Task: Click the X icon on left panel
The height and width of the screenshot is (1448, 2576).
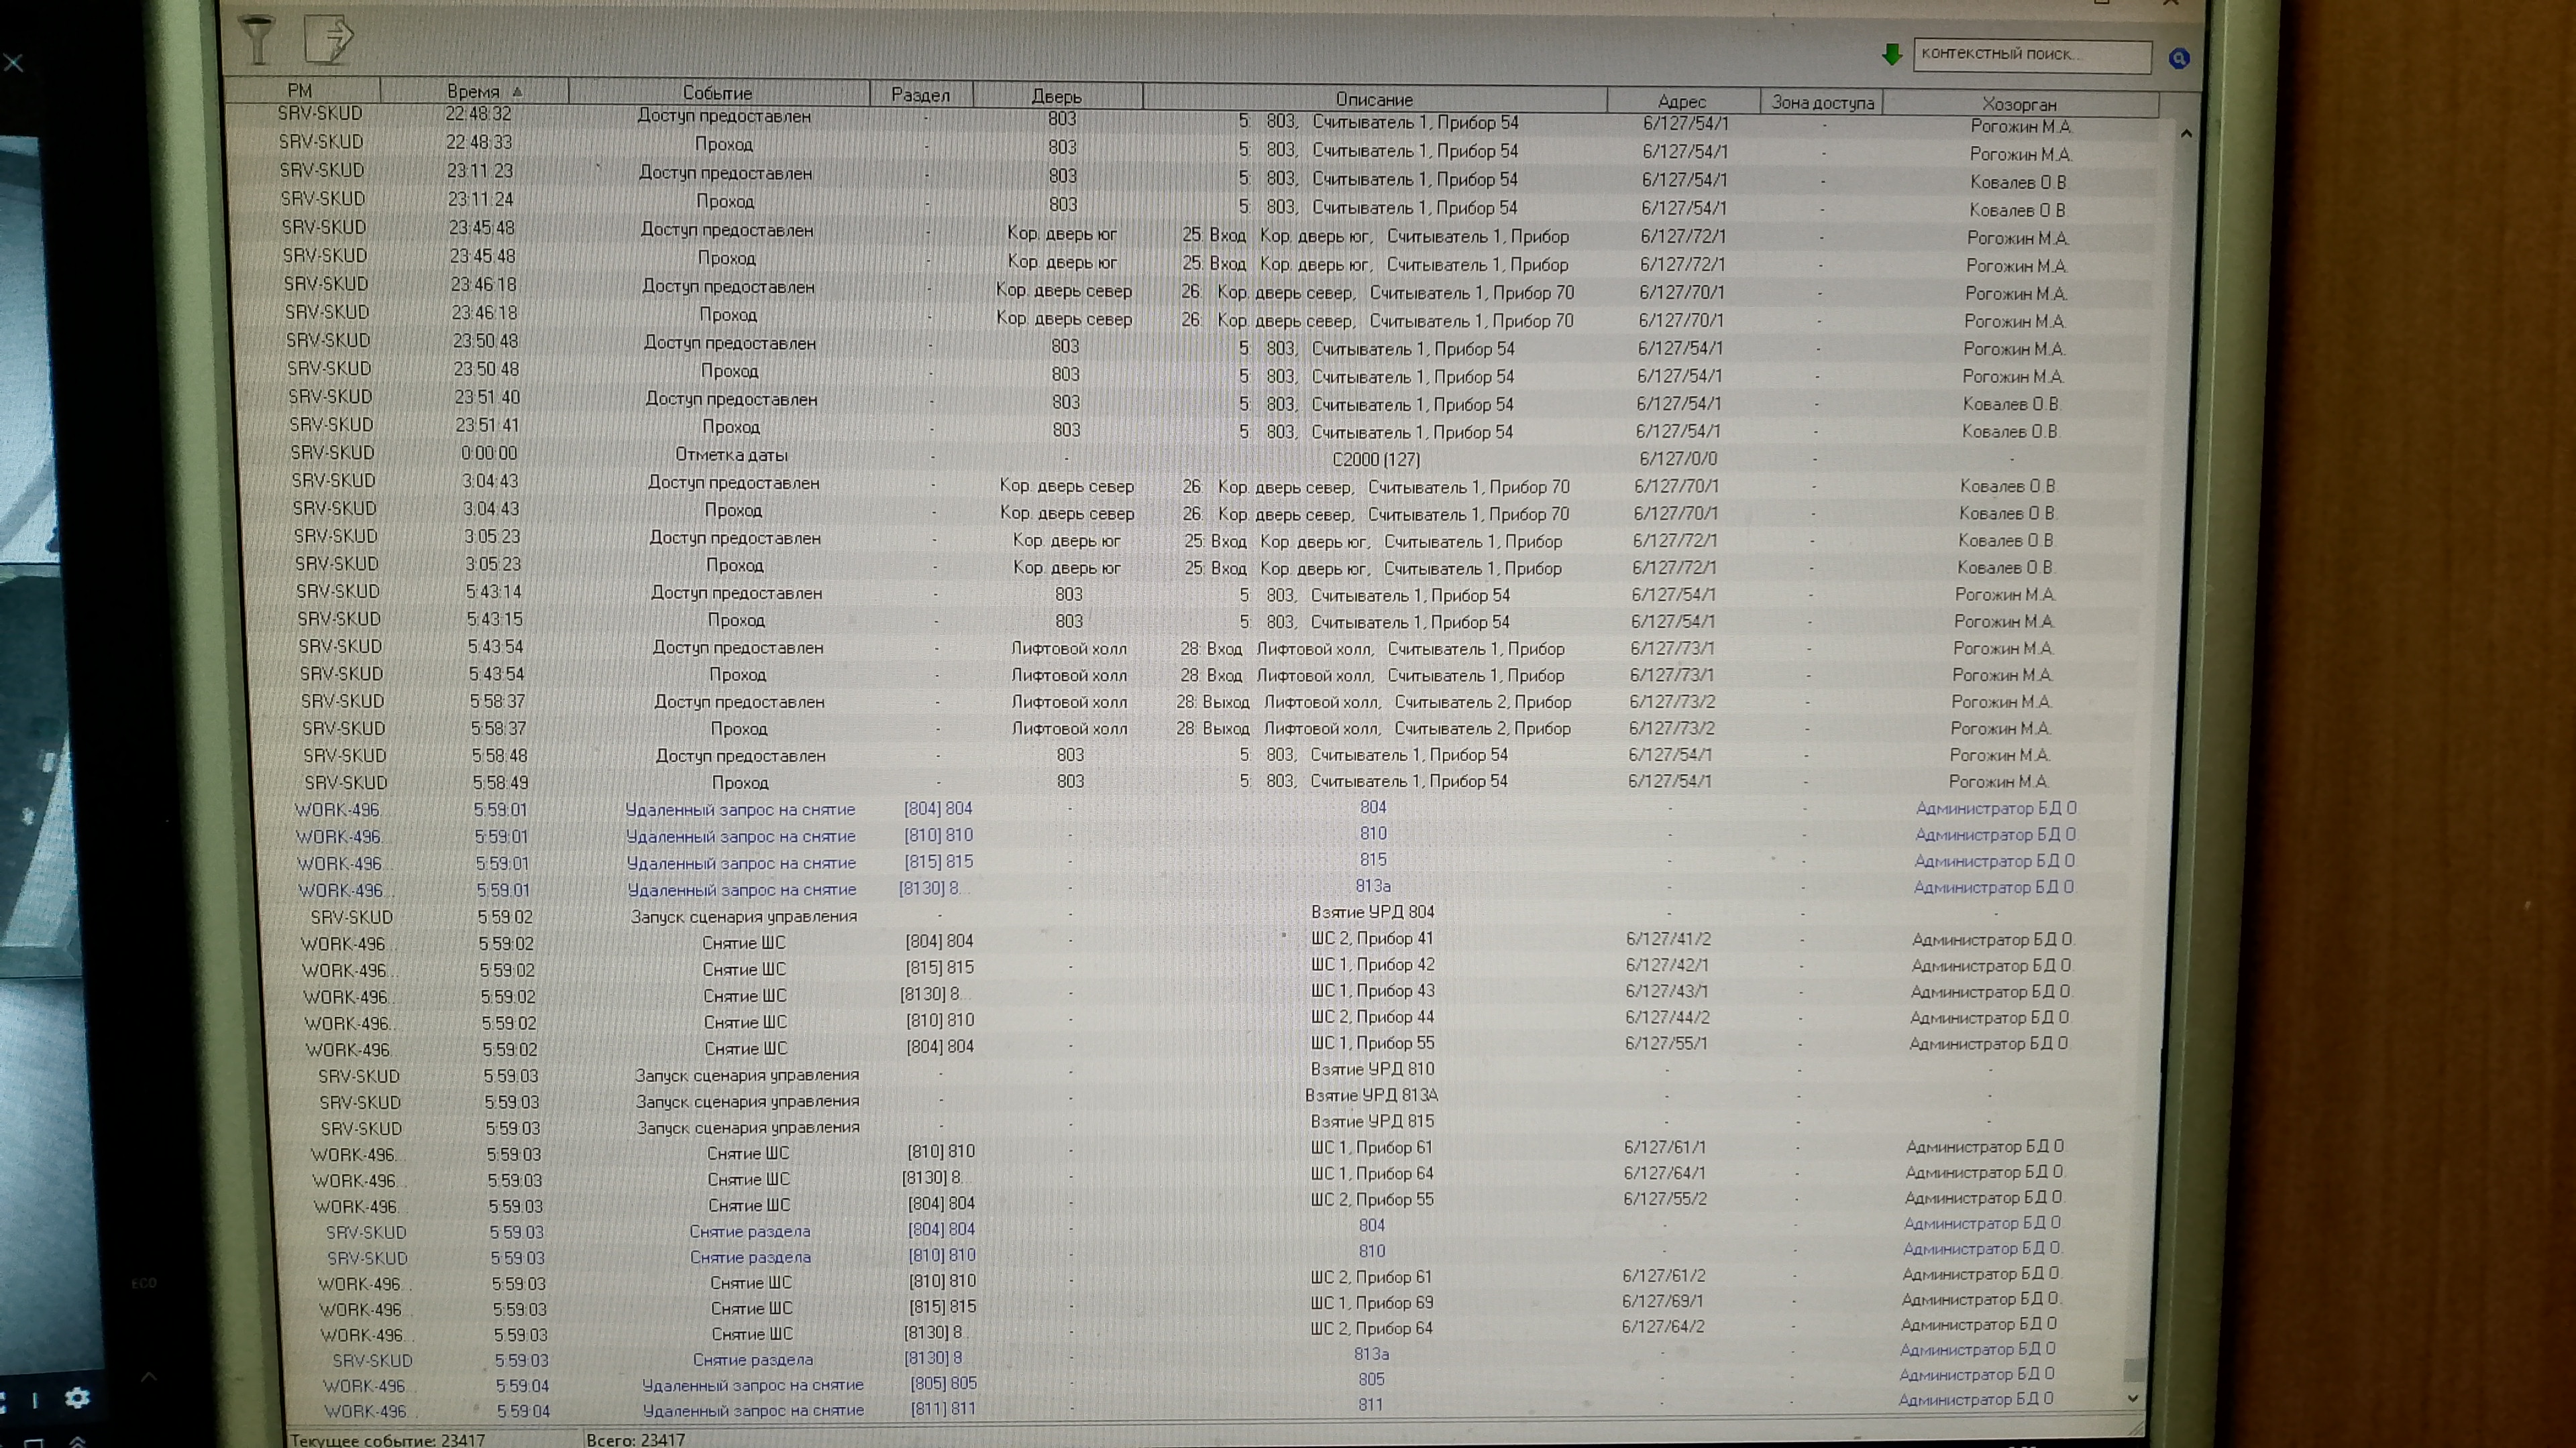Action: pos(14,63)
